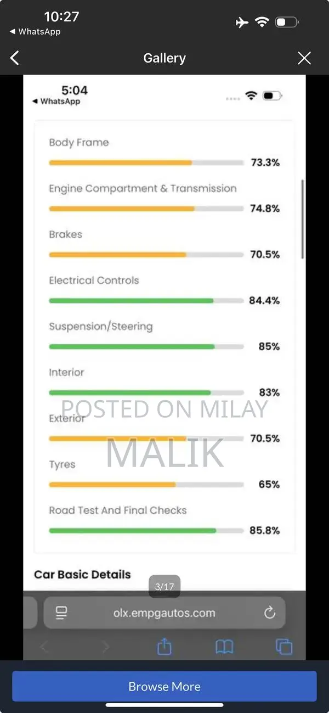Tap the Safari forward navigation arrow
The width and height of the screenshot is (329, 713).
[105, 647]
